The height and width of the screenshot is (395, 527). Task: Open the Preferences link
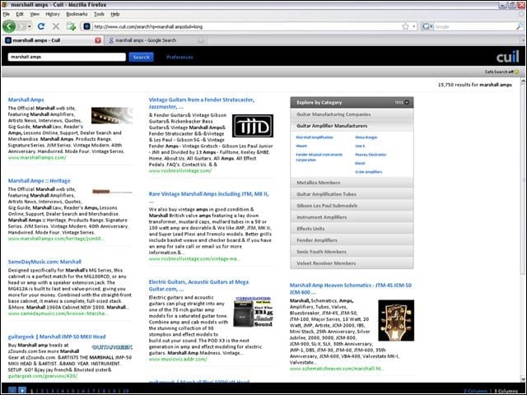[180, 57]
